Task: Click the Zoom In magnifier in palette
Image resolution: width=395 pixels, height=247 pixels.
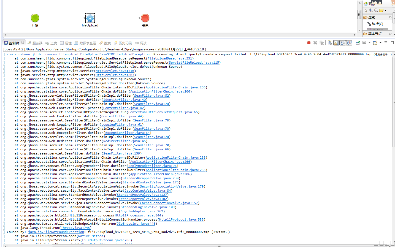Action: 371,10
